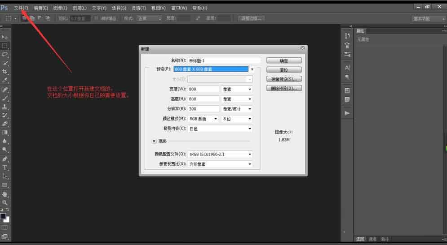Select the Pen tool
The image size is (447, 245).
pyautogui.click(x=5, y=159)
